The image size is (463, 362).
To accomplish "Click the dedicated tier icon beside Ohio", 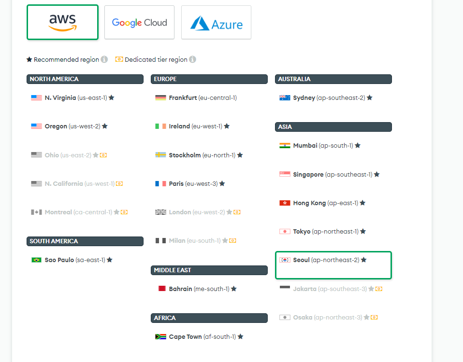I will point(103,155).
